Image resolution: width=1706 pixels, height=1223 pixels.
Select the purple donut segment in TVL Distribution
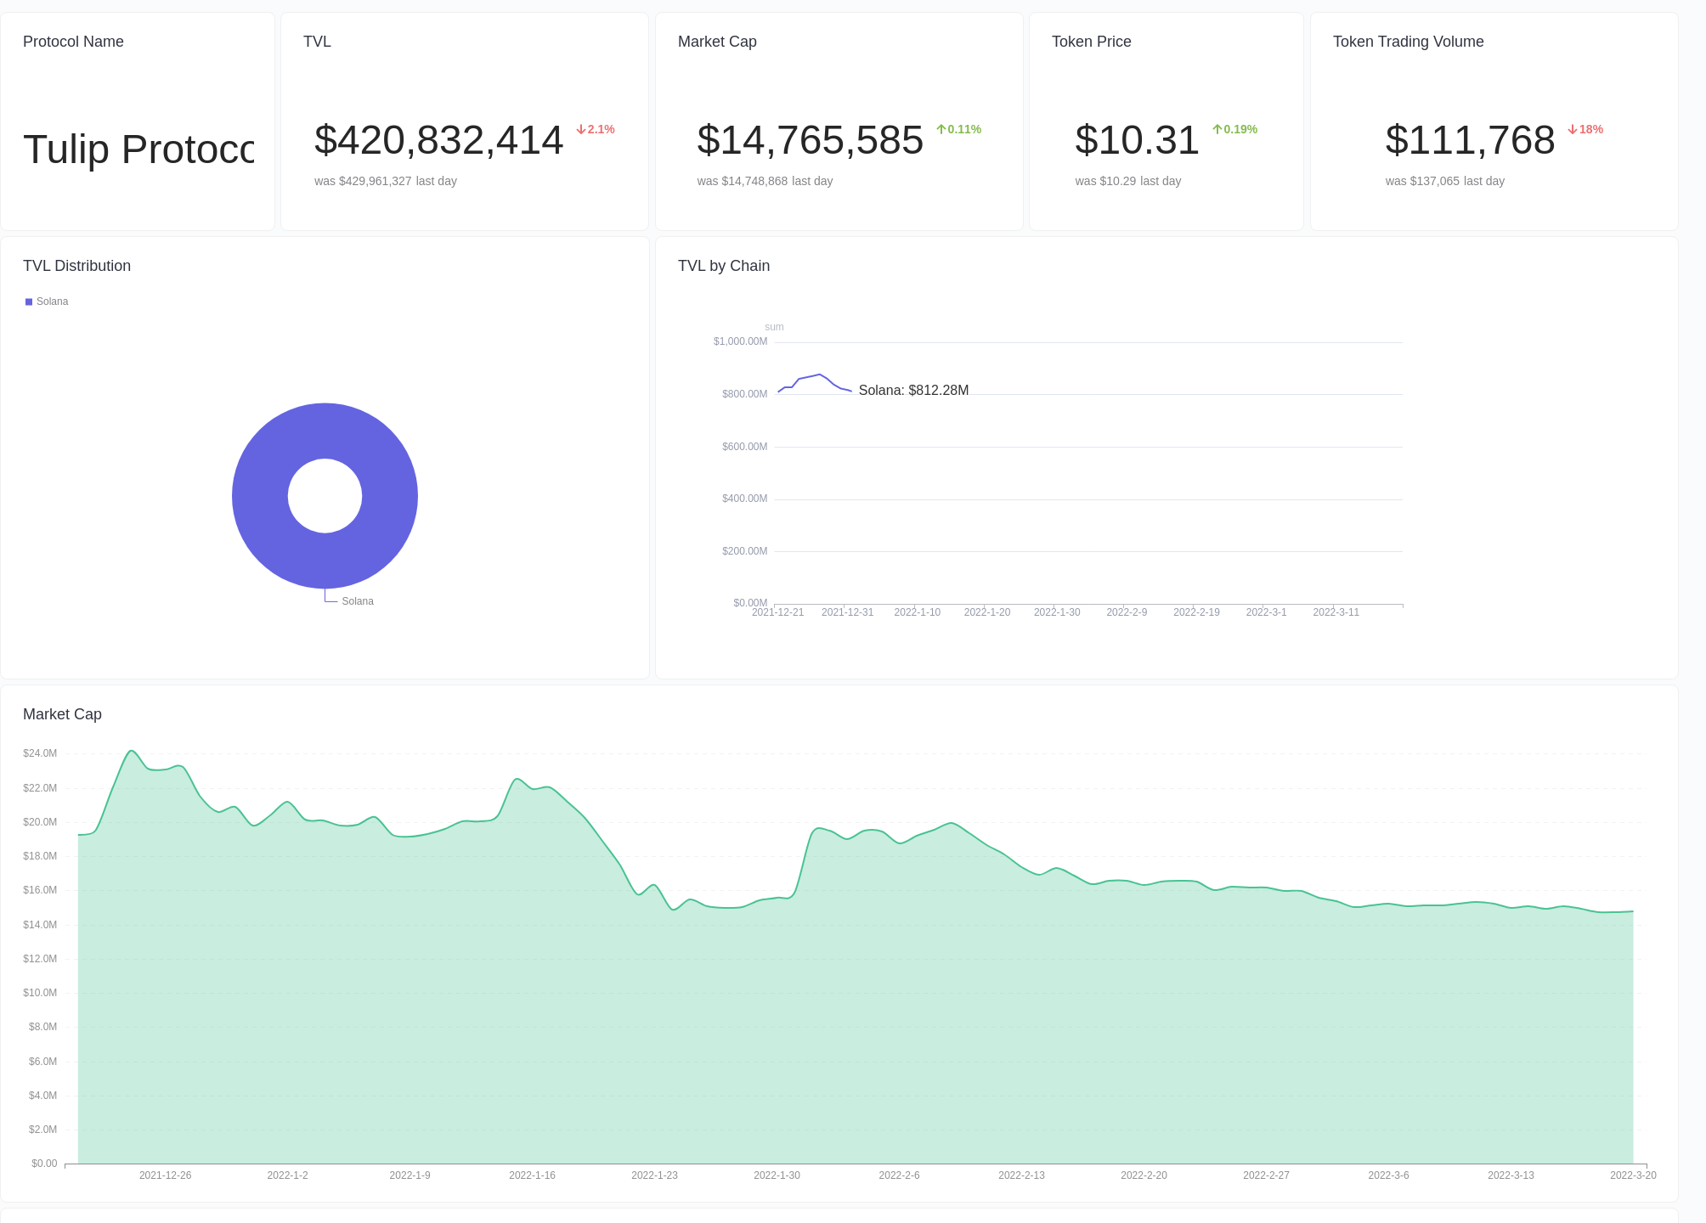point(325,425)
